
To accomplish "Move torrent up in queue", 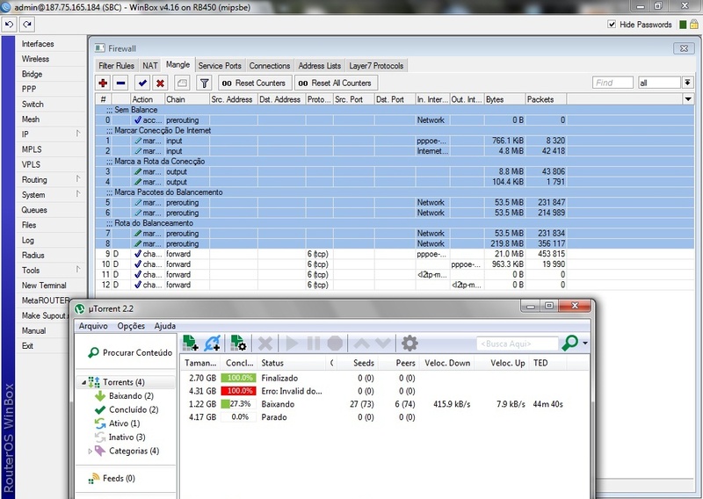I will click(x=361, y=344).
